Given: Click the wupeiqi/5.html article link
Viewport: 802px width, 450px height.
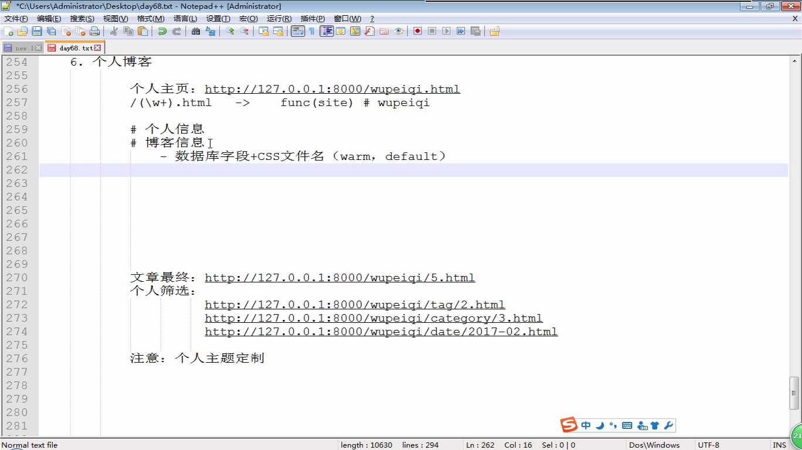Looking at the screenshot, I should coord(340,278).
